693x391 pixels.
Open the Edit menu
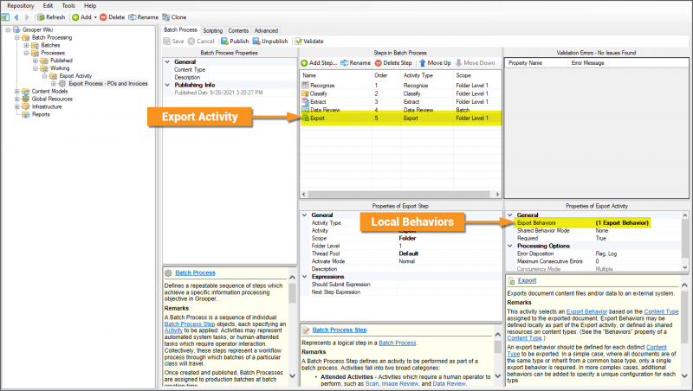pyautogui.click(x=48, y=6)
